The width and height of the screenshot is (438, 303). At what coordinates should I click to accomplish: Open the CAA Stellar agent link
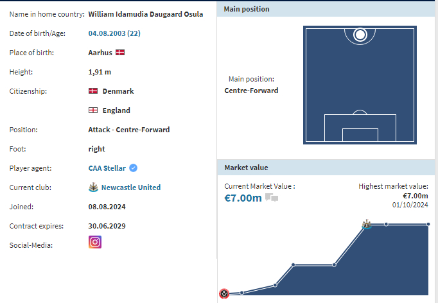coord(107,168)
